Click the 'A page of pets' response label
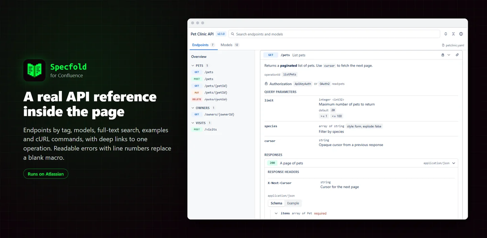This screenshot has width=487, height=238. [x=292, y=163]
